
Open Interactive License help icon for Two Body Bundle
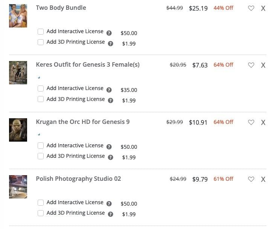pos(109,33)
